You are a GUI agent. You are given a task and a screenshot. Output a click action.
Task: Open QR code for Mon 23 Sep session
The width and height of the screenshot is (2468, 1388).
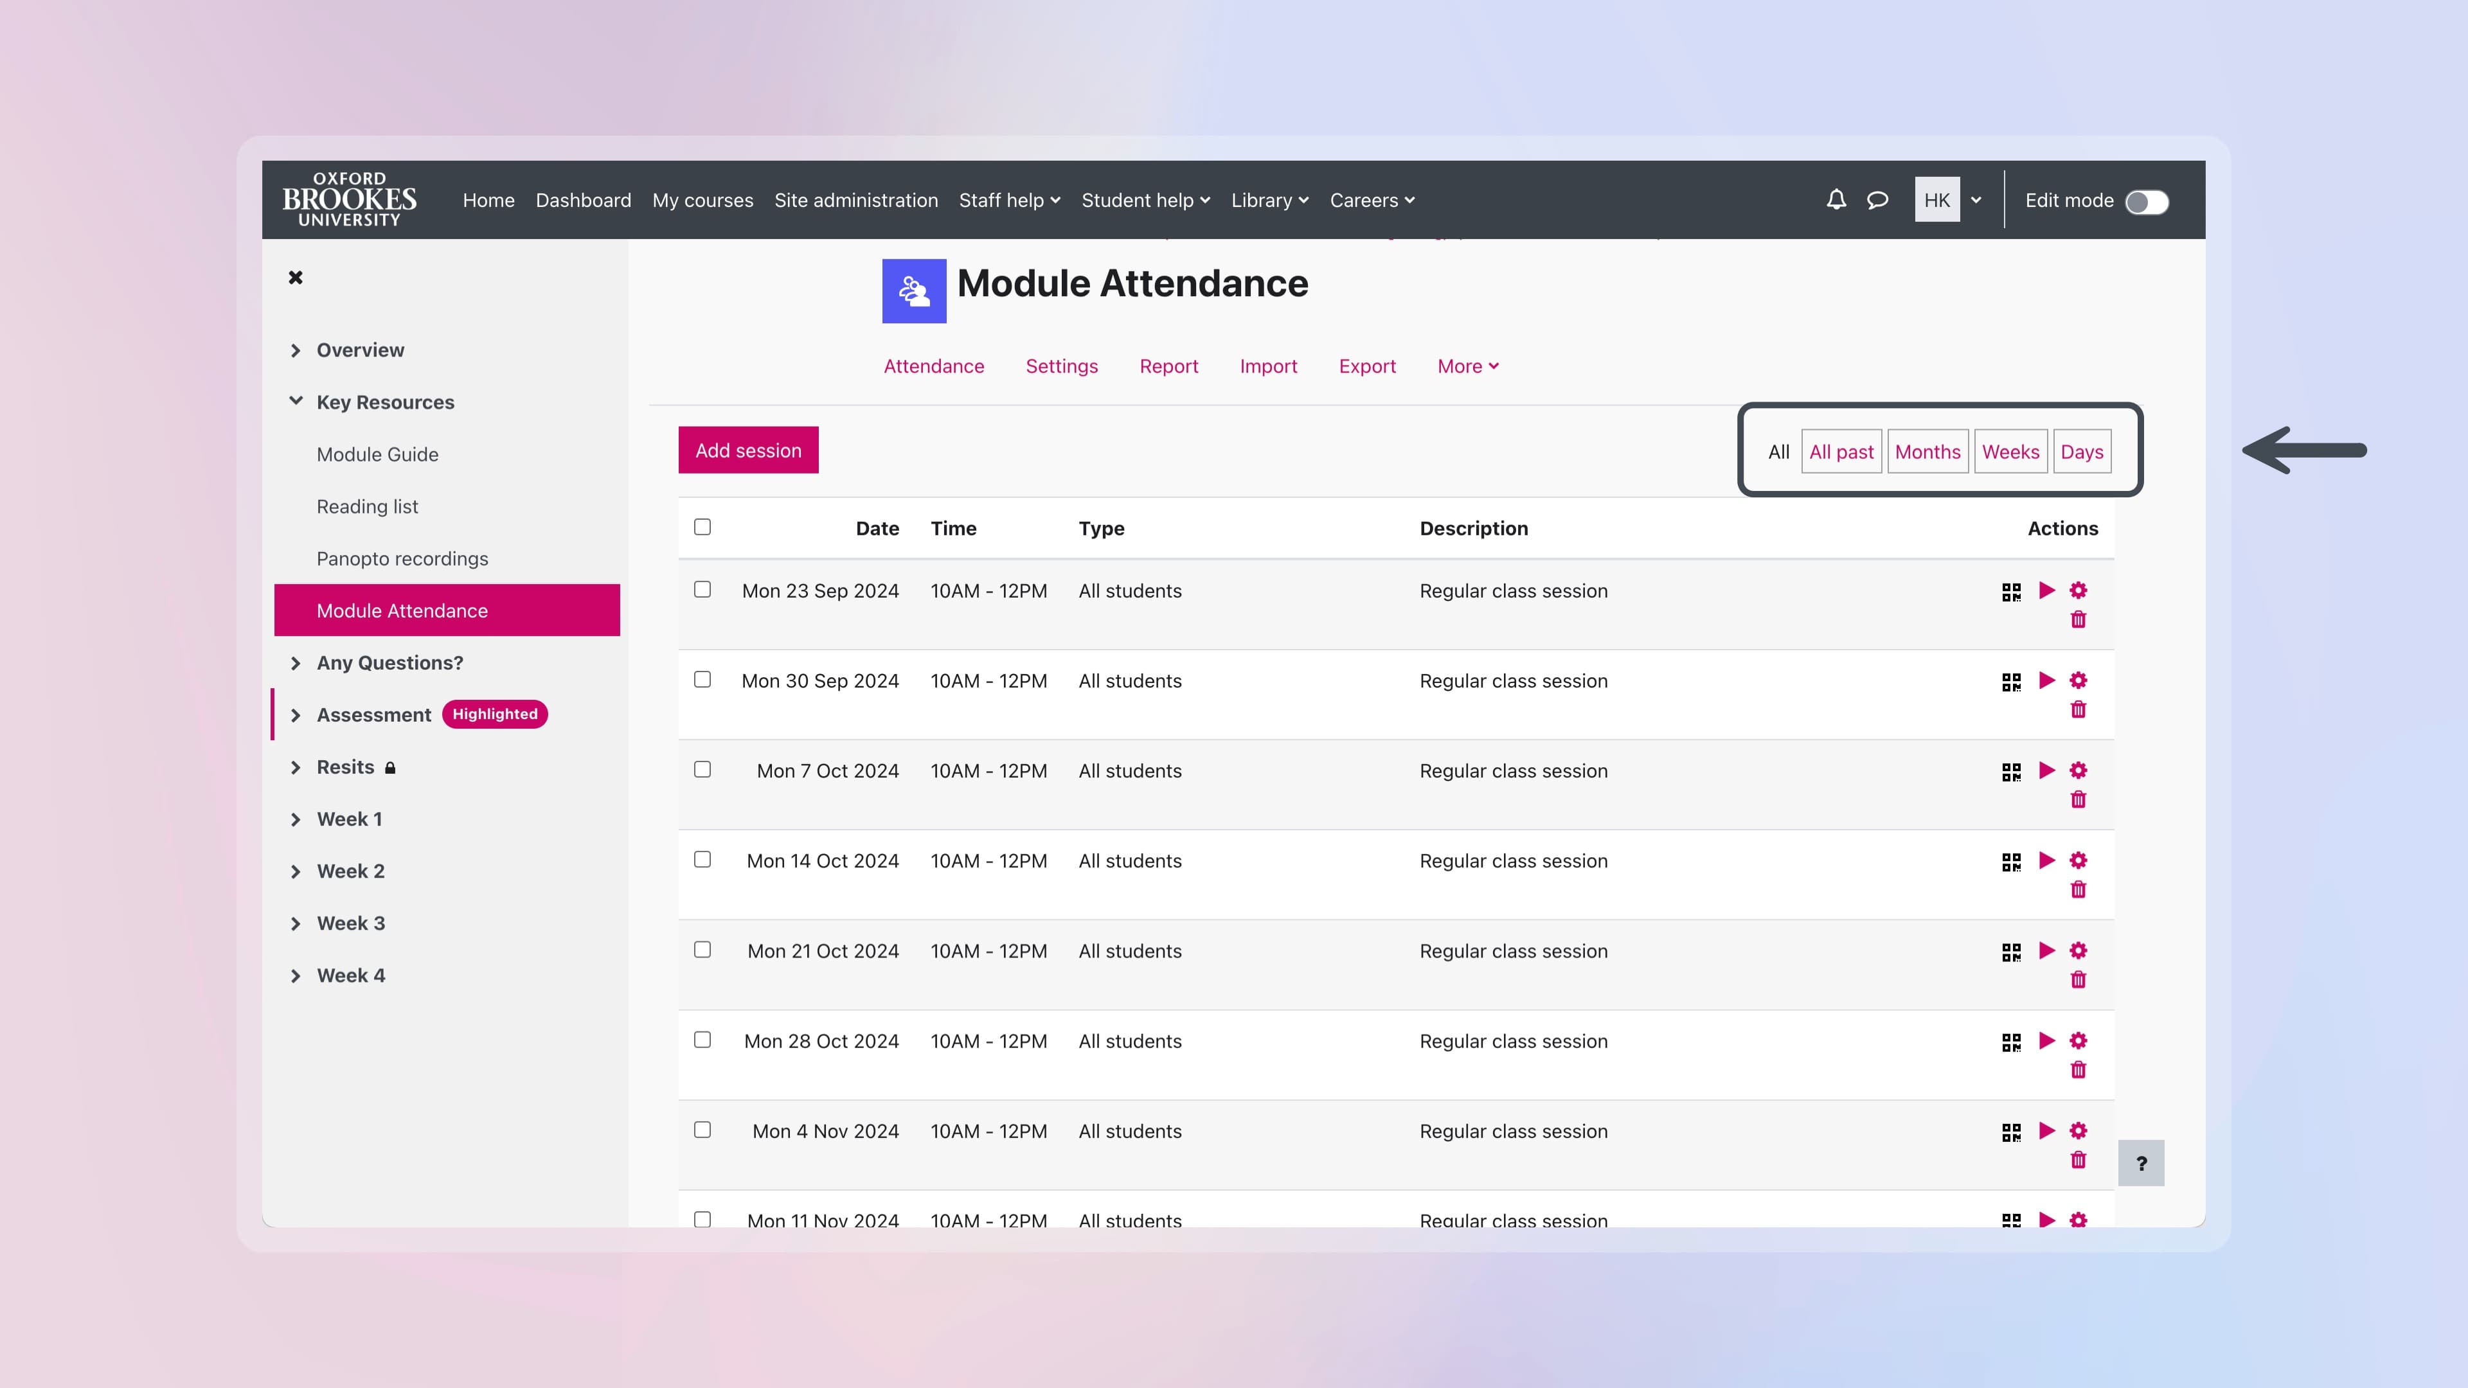(2012, 591)
